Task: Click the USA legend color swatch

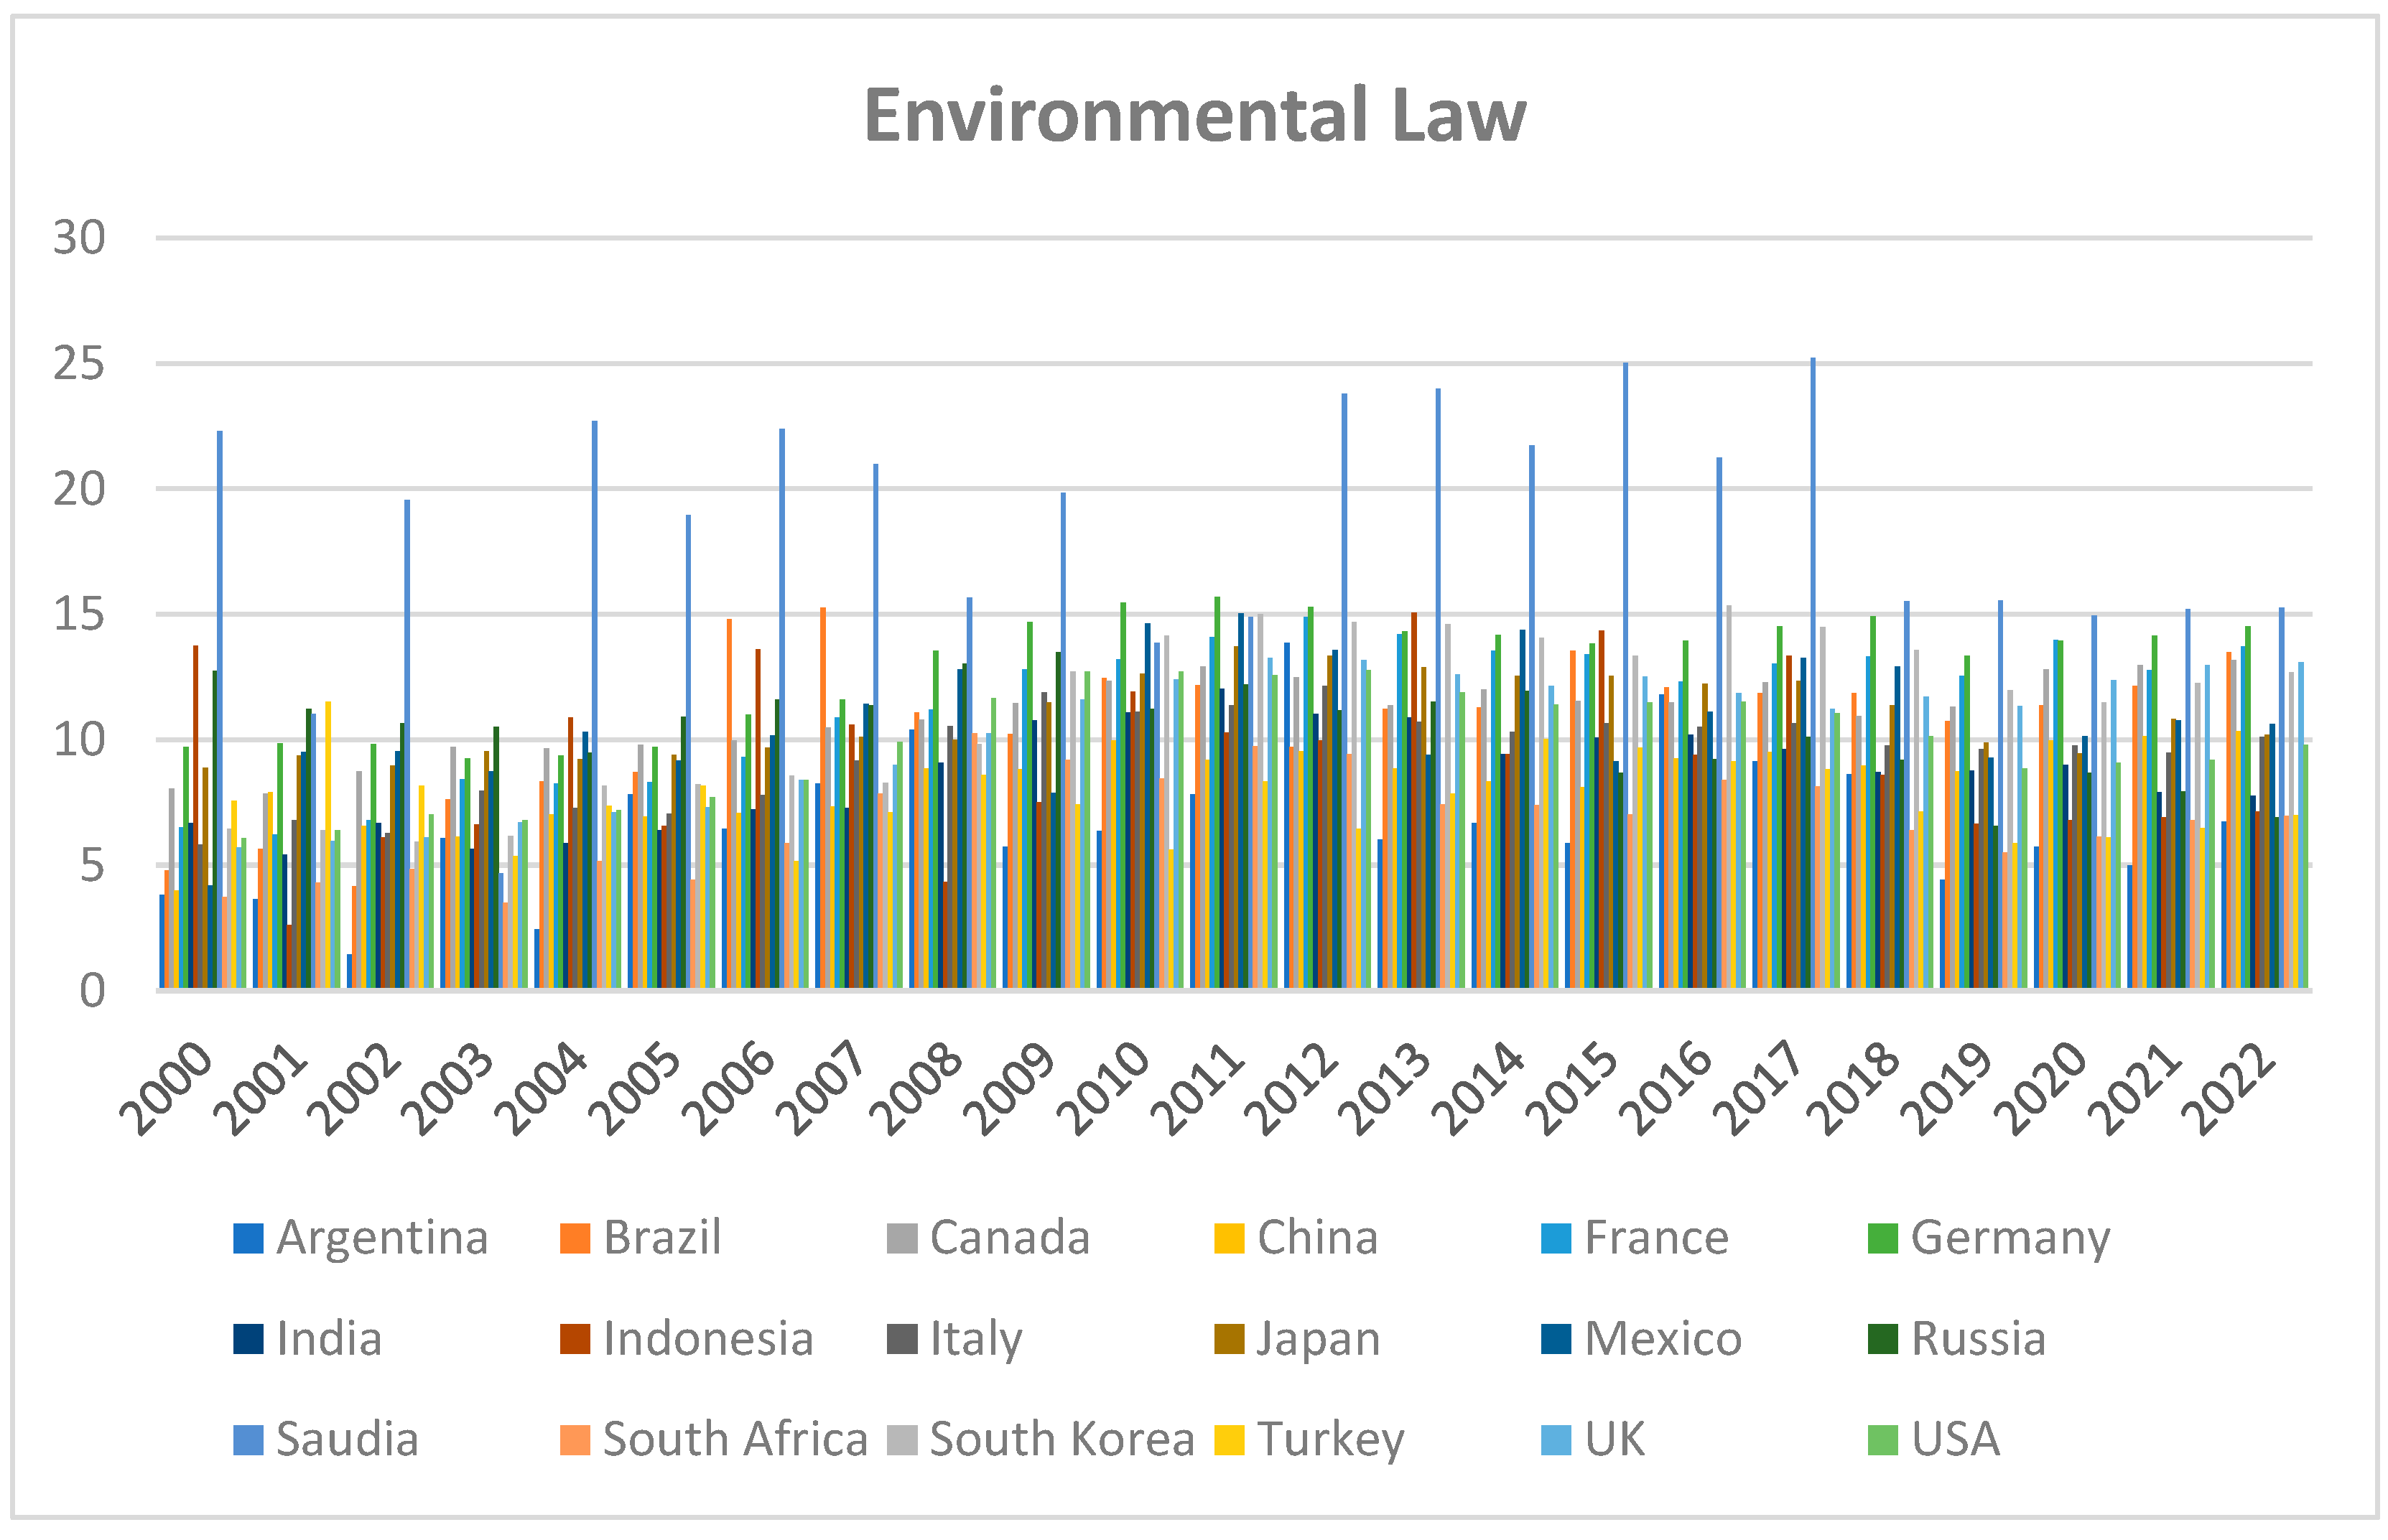Action: point(1883,1440)
